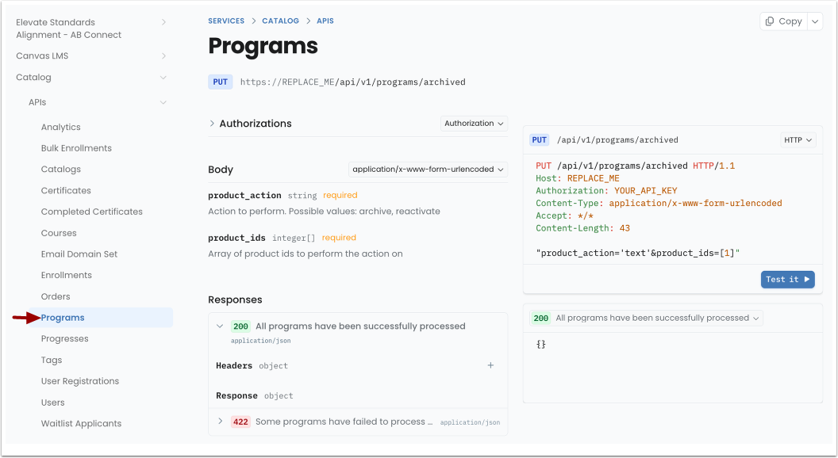838x458 pixels.
Task: Open Courses in the sidebar
Action: tap(59, 233)
